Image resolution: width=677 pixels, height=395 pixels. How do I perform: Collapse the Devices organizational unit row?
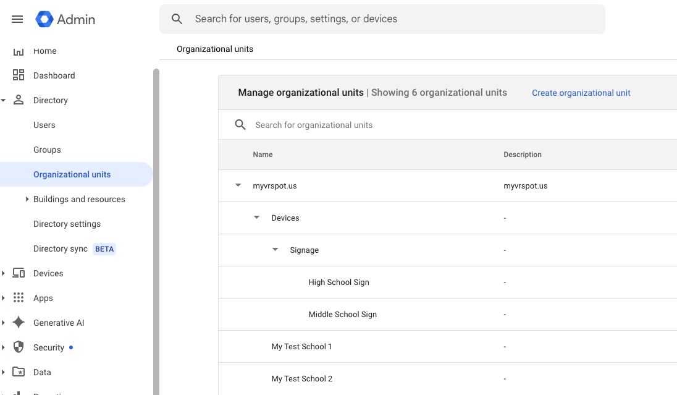point(256,218)
